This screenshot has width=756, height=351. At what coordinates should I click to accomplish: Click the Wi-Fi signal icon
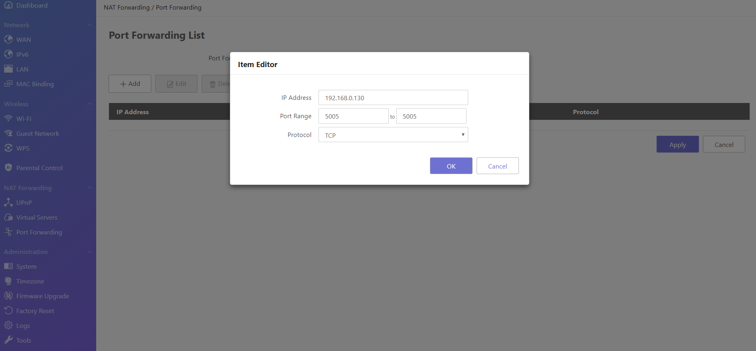(8, 119)
